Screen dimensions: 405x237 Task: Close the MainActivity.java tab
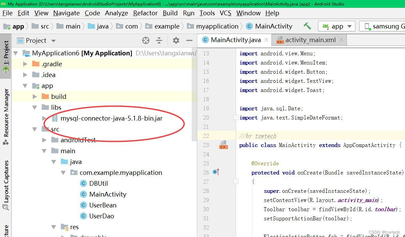(x=266, y=40)
